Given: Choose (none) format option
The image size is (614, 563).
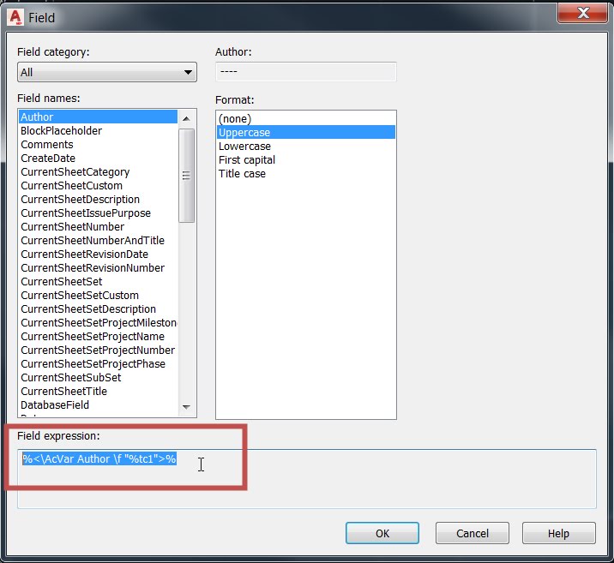Looking at the screenshot, I should pos(306,118).
